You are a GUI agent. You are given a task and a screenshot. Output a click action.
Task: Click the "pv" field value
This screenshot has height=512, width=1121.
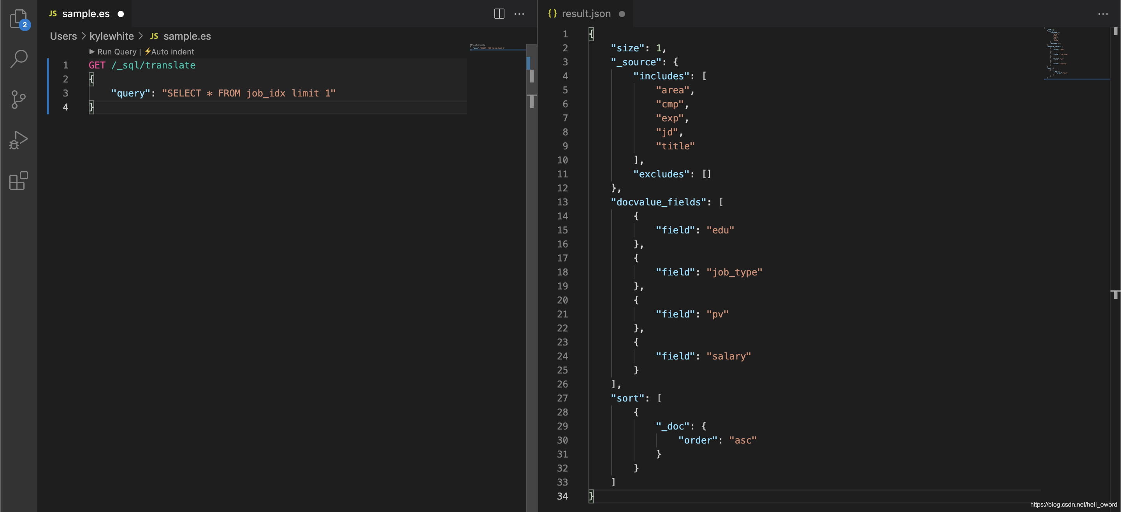click(717, 314)
